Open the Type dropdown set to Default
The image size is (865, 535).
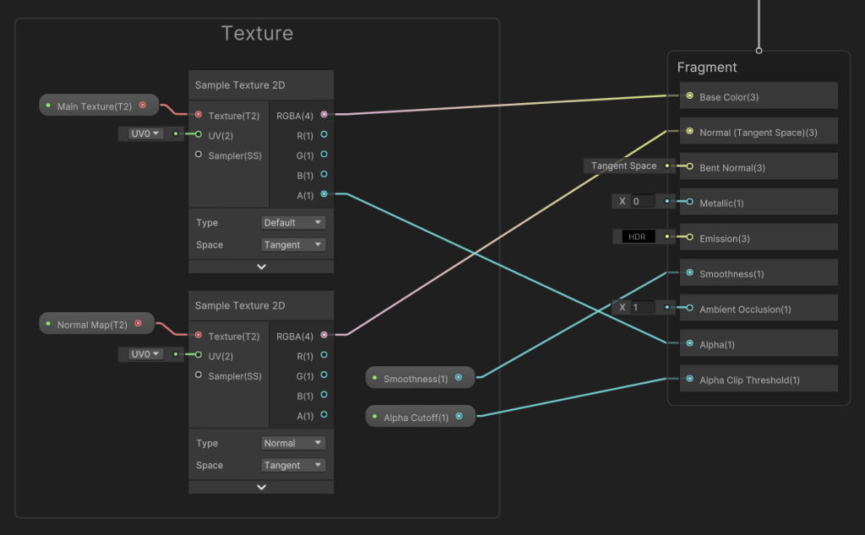(293, 223)
